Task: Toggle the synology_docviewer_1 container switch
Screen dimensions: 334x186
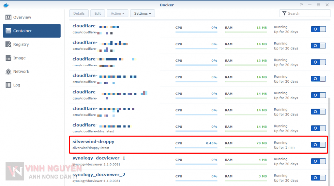Action: tap(318, 161)
